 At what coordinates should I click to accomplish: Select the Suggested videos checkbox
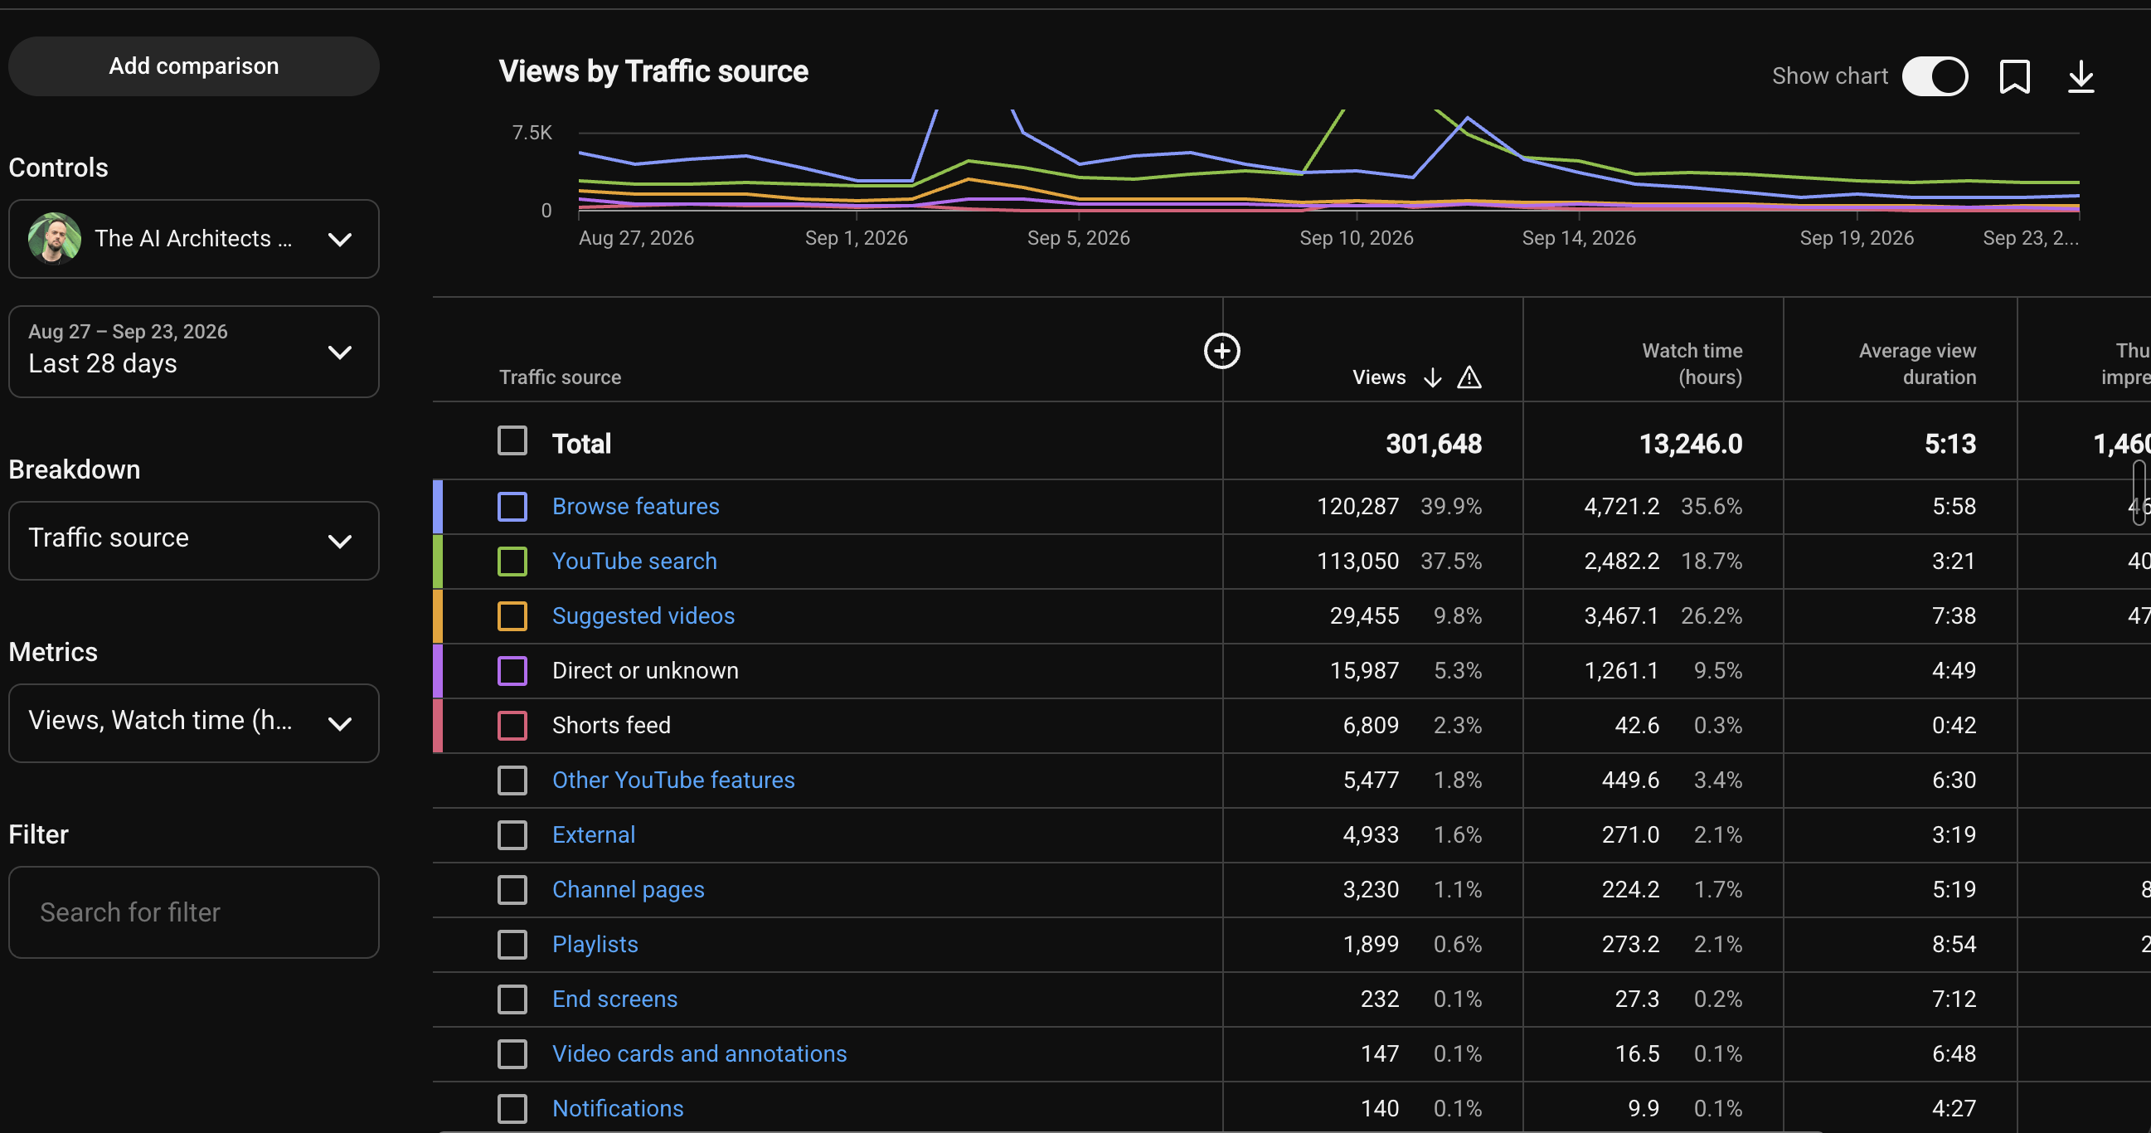click(512, 615)
